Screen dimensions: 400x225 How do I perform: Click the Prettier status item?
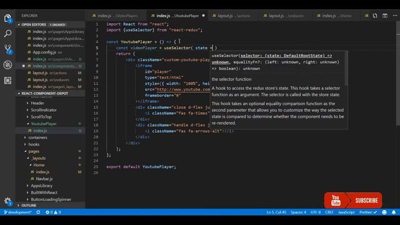tap(368, 212)
